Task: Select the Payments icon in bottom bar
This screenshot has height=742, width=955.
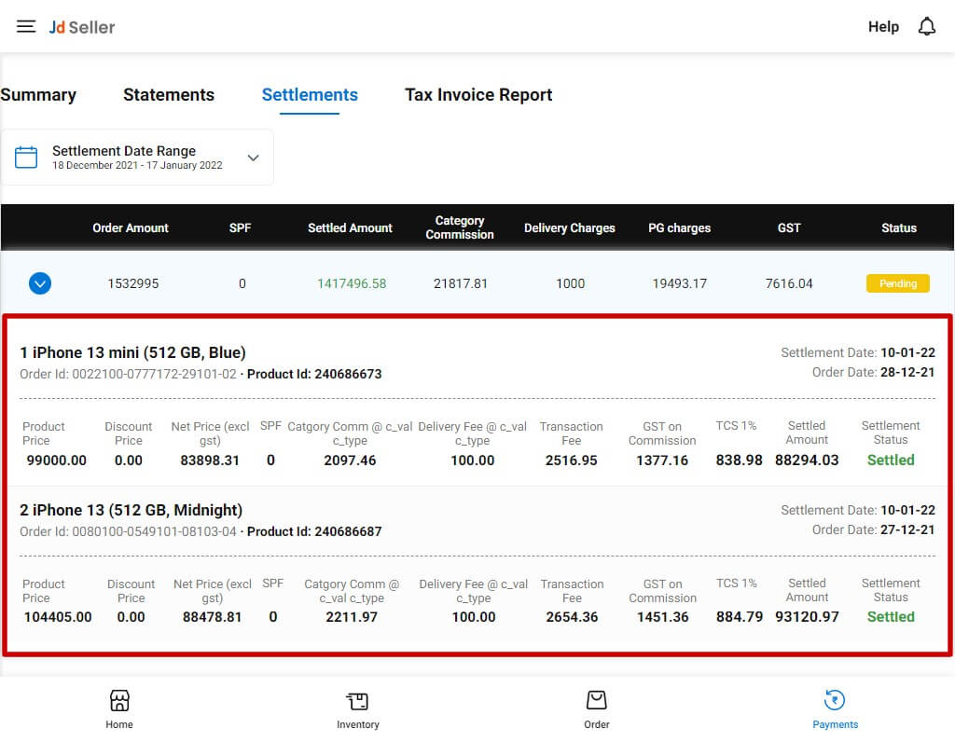Action: [836, 704]
